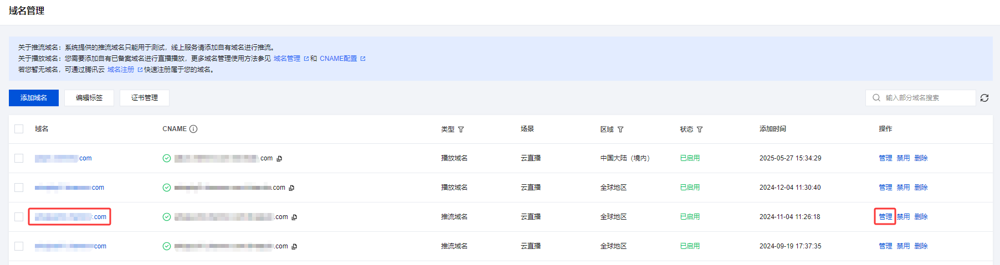Click the refresh icon beside search box
The width and height of the screenshot is (1000, 265).
coord(984,98)
